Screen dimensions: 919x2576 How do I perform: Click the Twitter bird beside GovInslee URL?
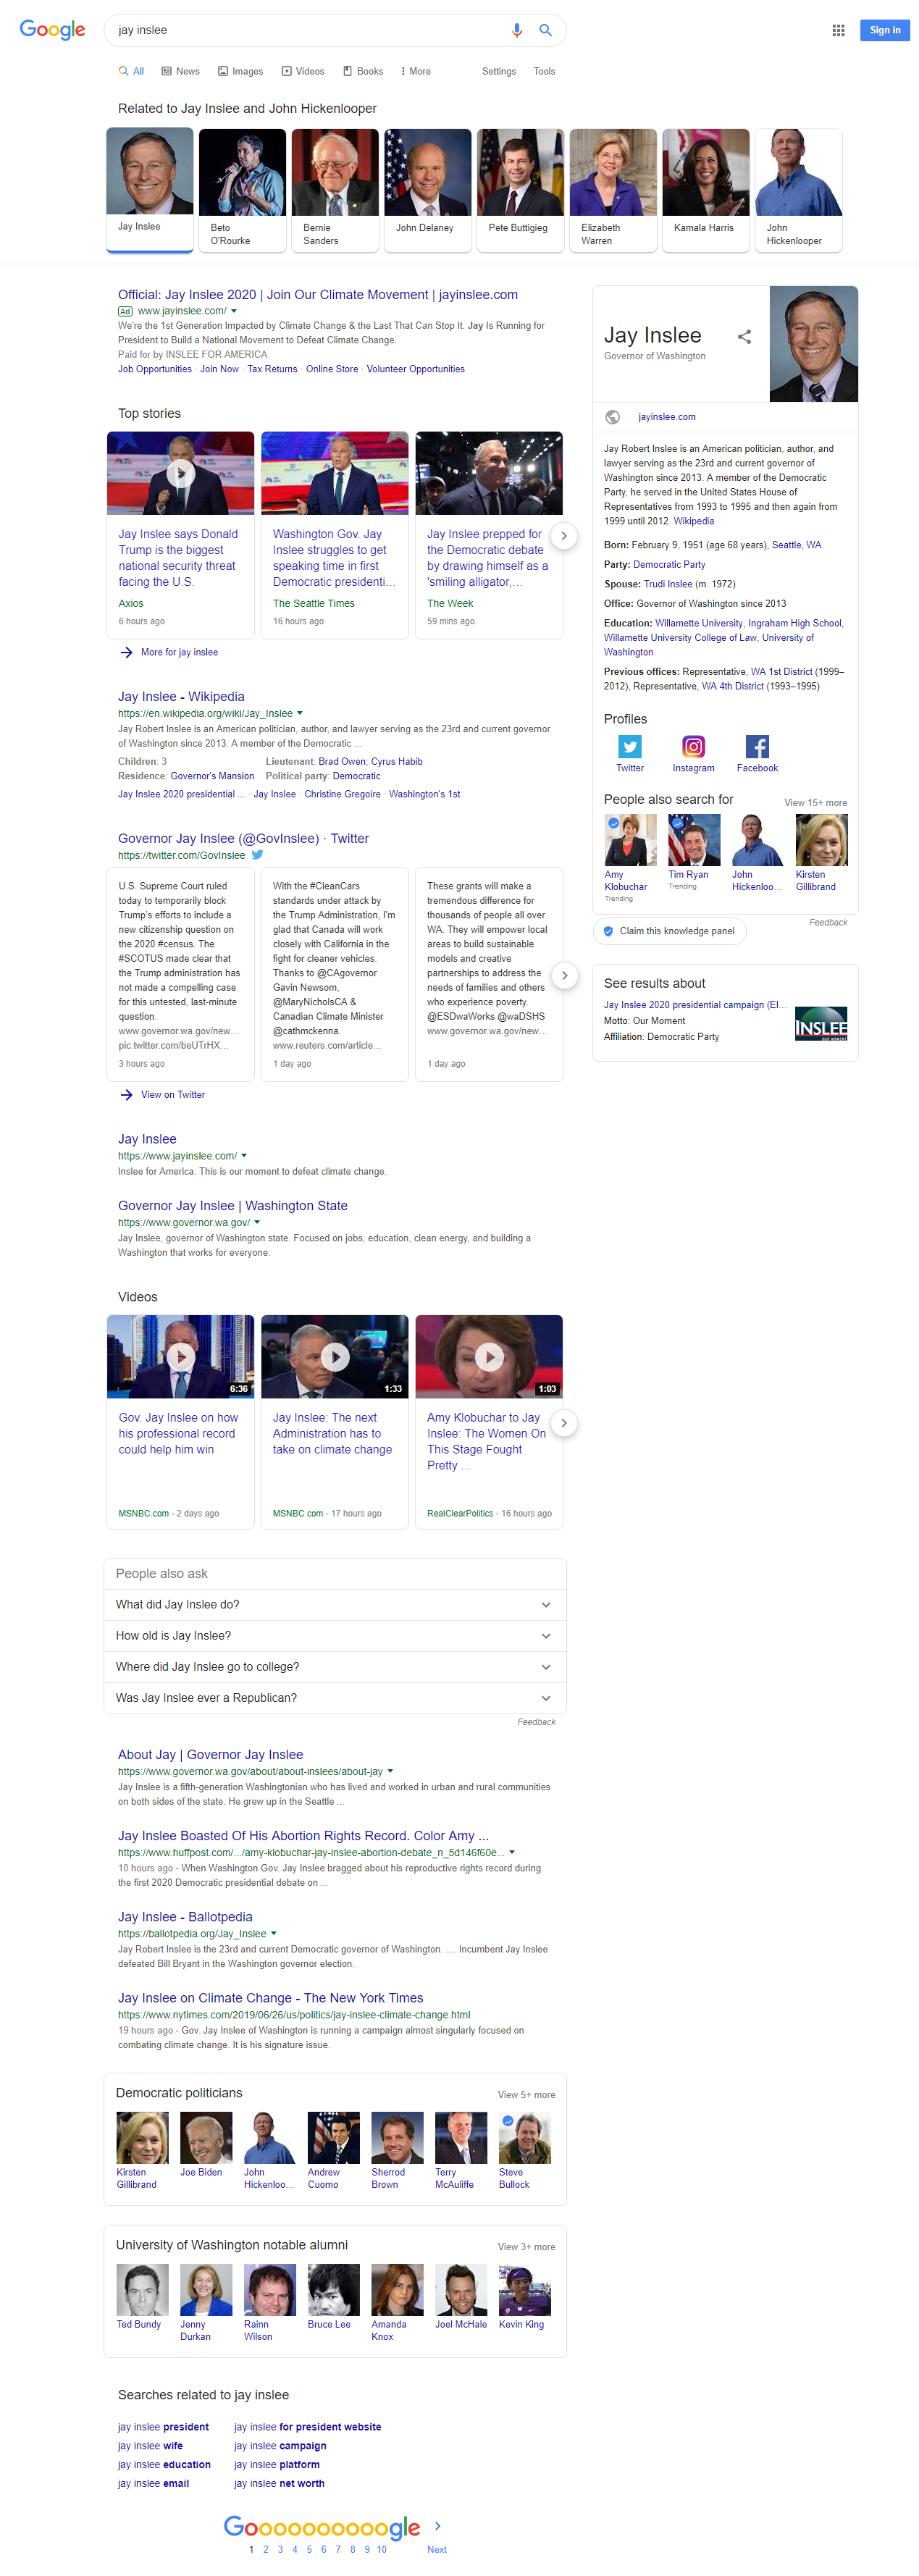point(257,855)
